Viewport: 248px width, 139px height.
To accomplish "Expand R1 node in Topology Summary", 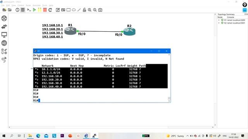I will pos(219,20).
